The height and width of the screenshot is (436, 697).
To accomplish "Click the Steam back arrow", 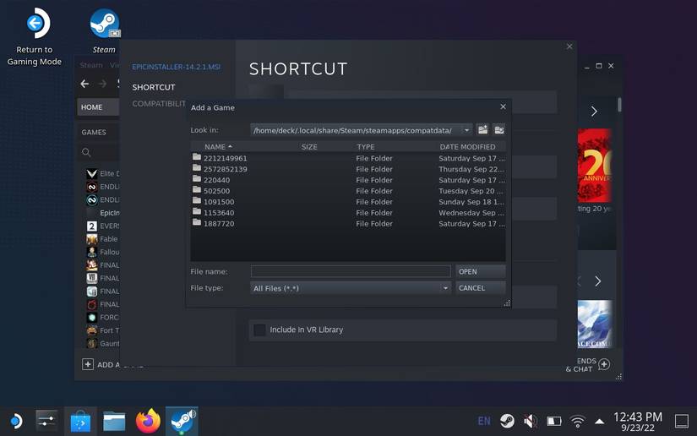I will (x=84, y=84).
